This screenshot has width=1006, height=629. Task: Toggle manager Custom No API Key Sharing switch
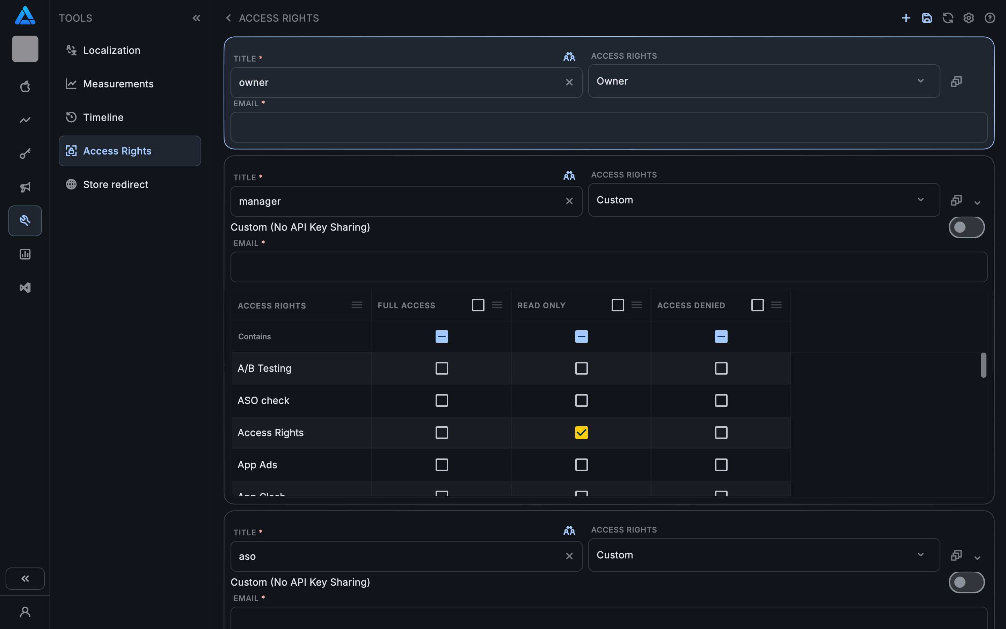966,227
